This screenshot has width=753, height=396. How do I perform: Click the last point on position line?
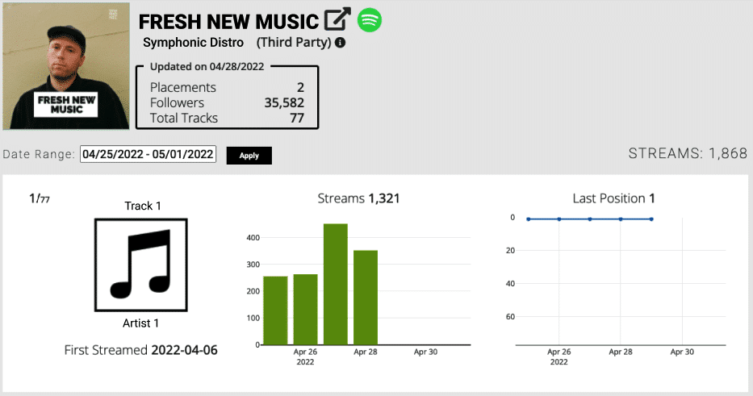coord(651,219)
